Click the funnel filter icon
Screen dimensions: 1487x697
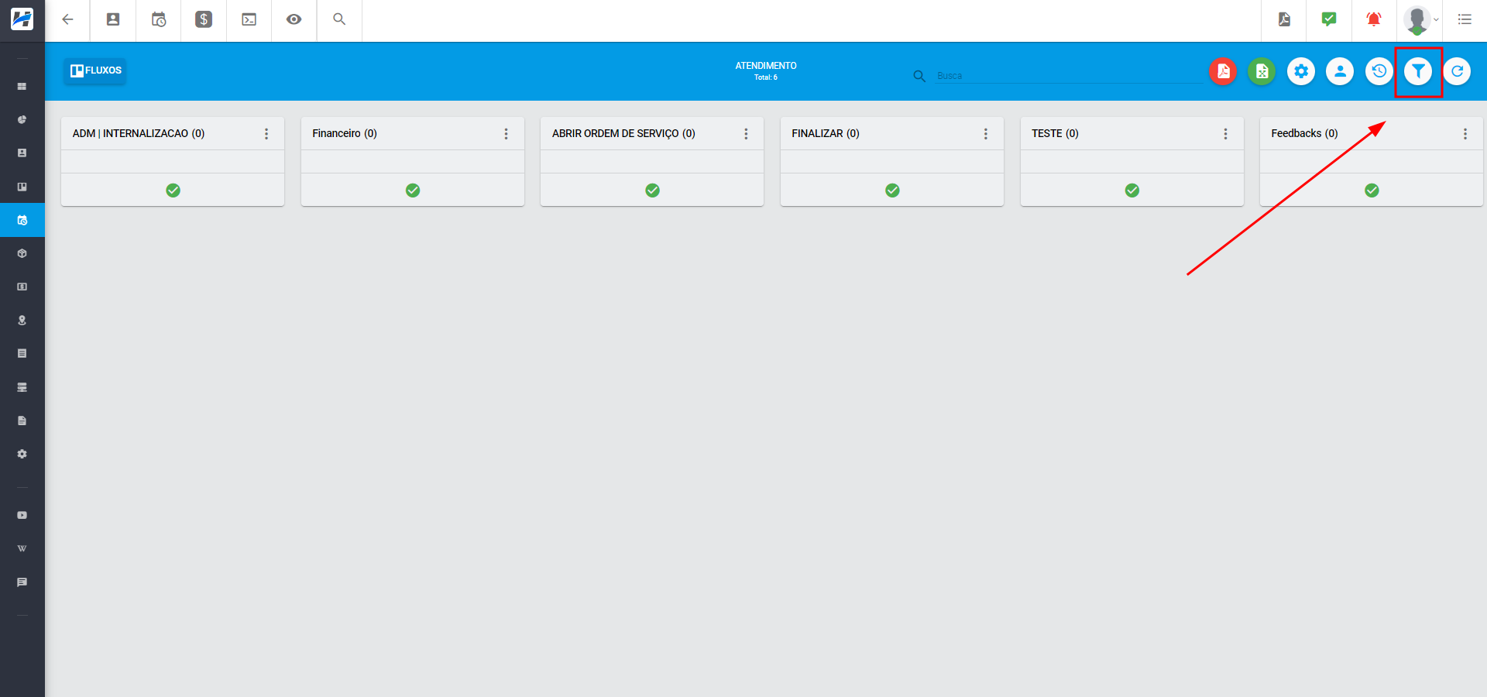(1417, 71)
